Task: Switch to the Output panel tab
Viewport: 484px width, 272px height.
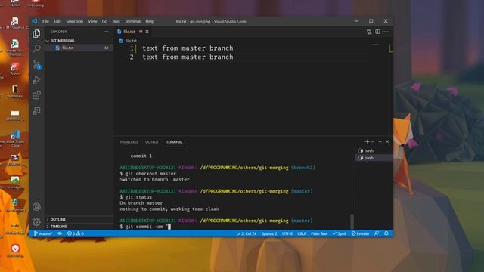Action: point(152,142)
